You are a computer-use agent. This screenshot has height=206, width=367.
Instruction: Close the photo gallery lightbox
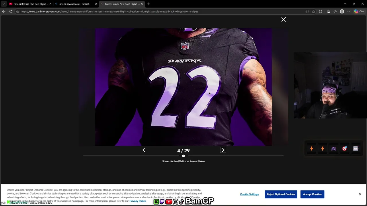tap(284, 19)
